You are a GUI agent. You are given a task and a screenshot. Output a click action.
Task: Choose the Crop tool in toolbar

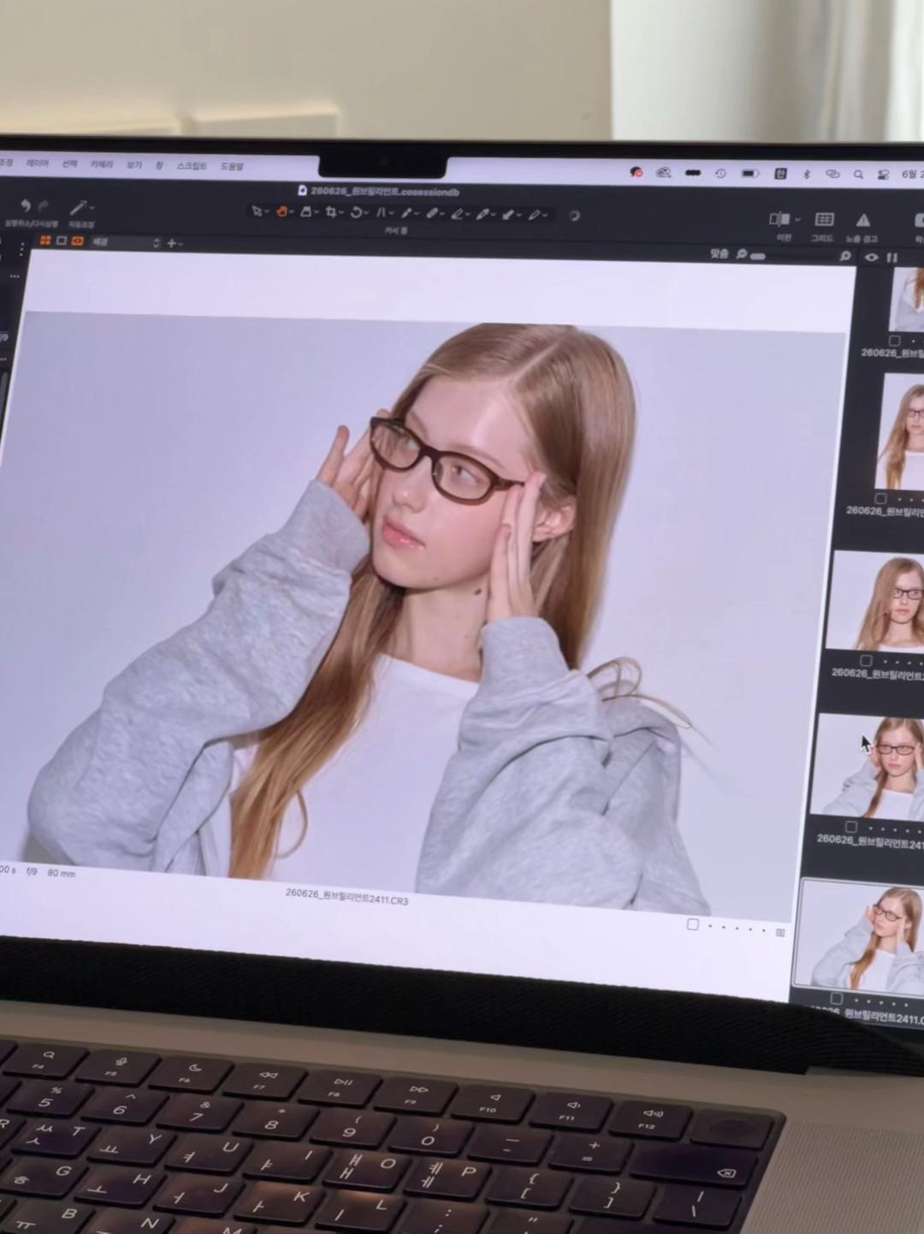click(x=330, y=212)
